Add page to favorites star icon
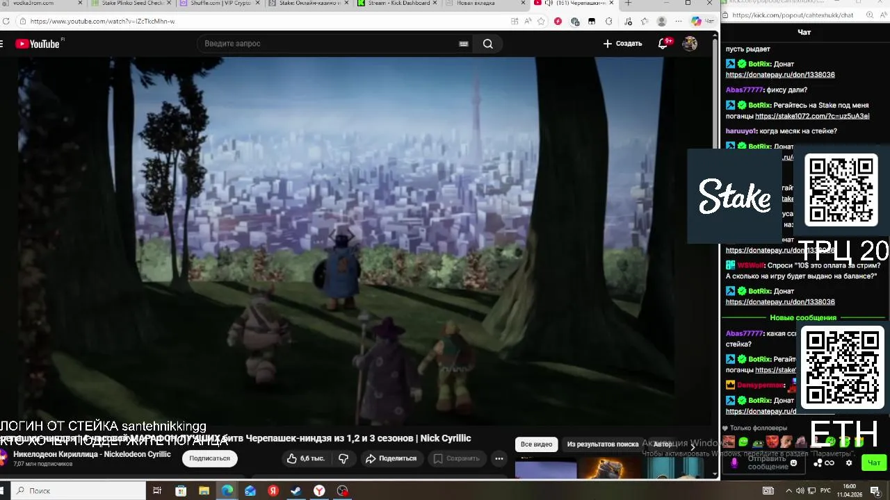Image resolution: width=890 pixels, height=500 pixels. coord(541,22)
